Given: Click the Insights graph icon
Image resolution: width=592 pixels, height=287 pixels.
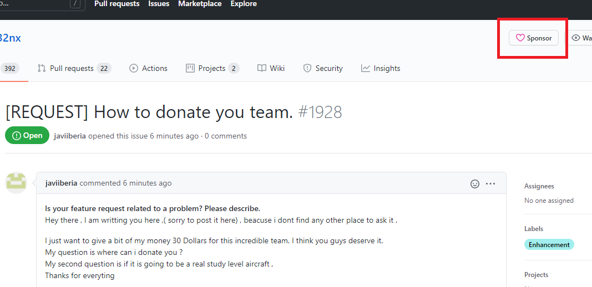Looking at the screenshot, I should [366, 68].
